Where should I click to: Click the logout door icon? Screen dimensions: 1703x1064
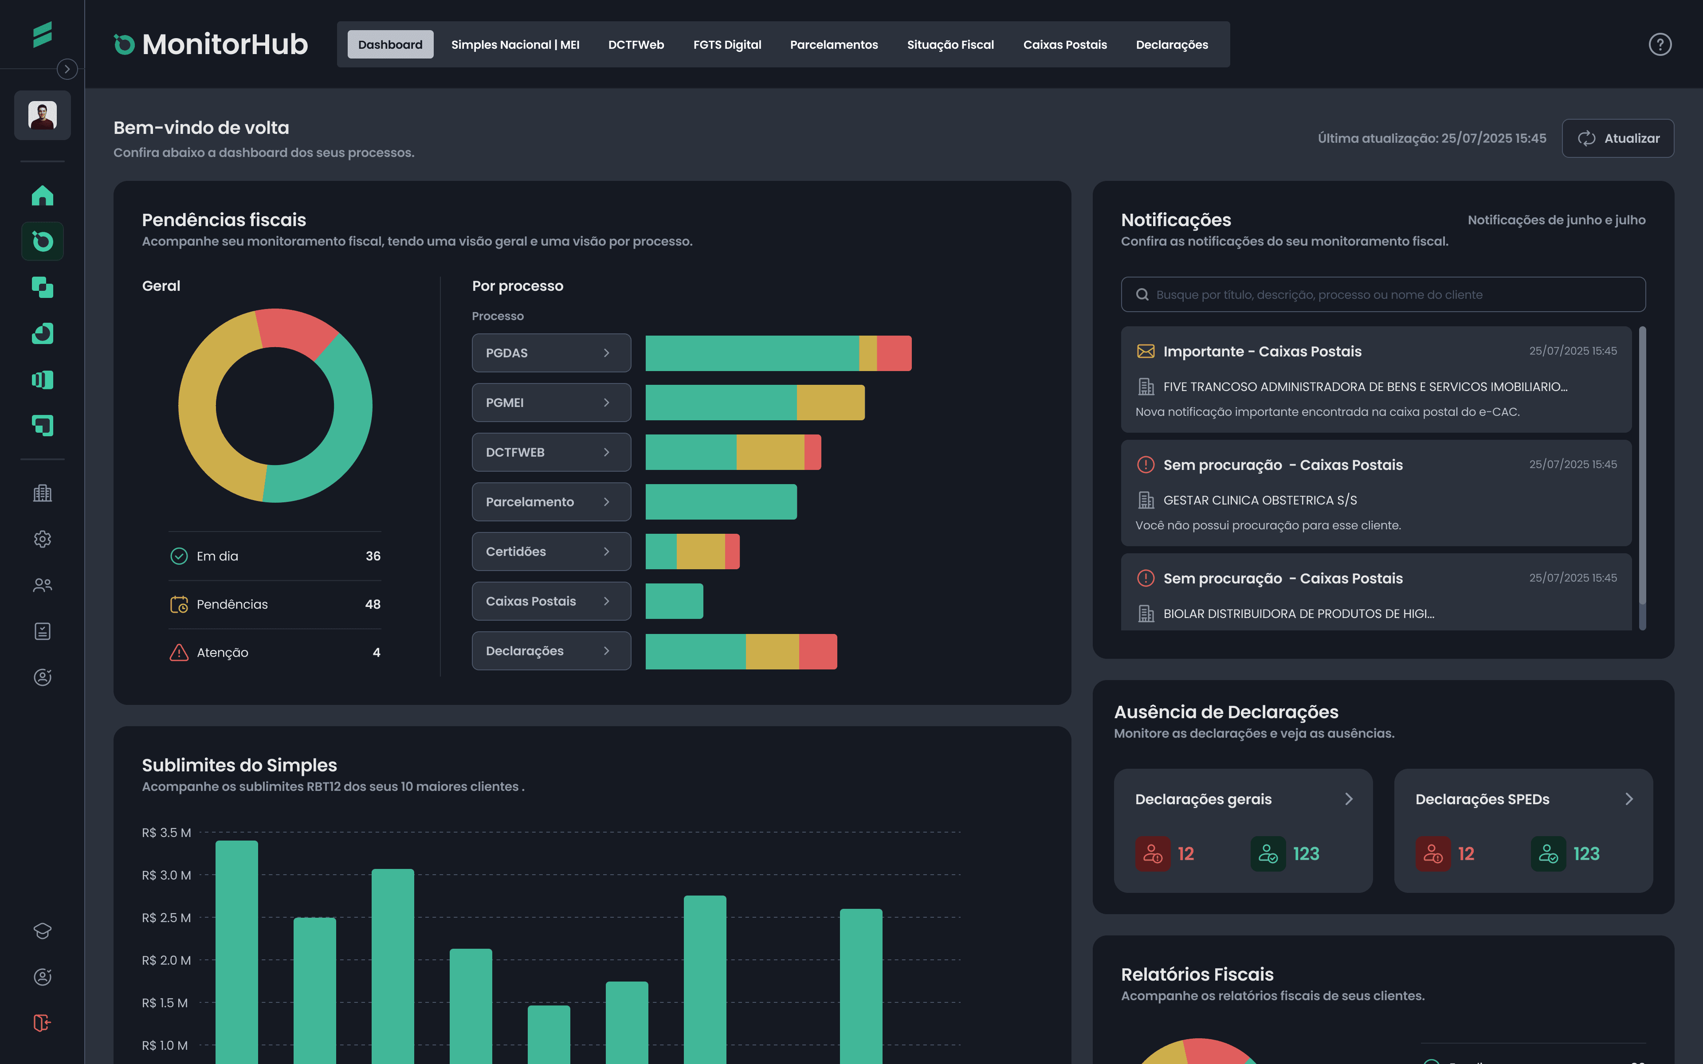(x=42, y=1022)
